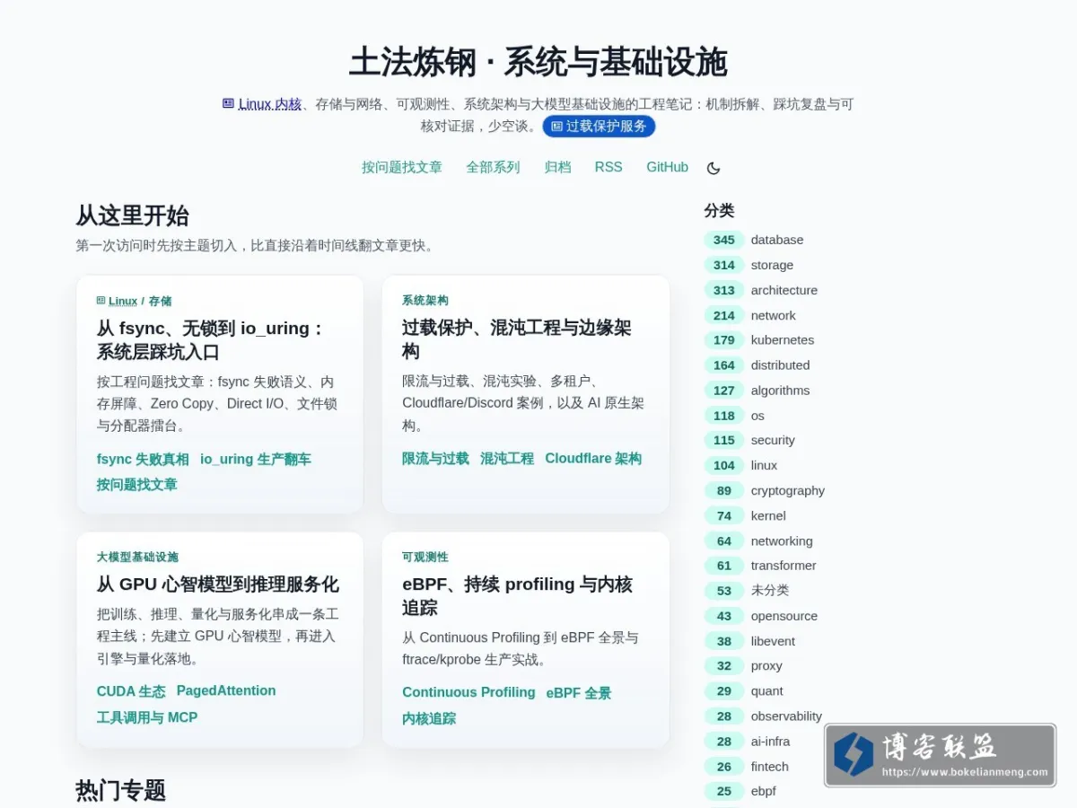1077x808 pixels.
Task: Click the 从这里开始 section heading
Action: pos(132,215)
